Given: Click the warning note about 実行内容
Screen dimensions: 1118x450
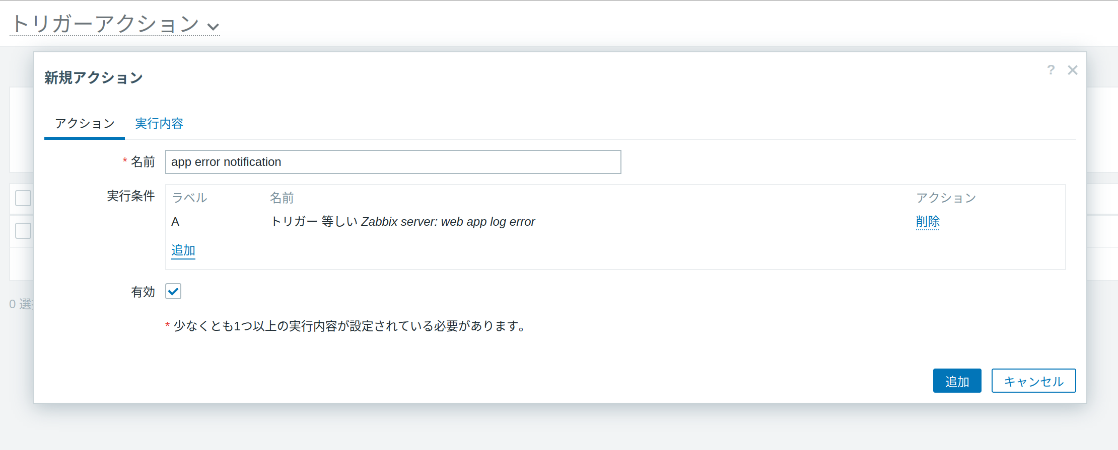Looking at the screenshot, I should tap(345, 326).
